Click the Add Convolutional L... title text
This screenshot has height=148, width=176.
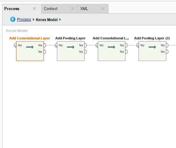tap(111, 38)
